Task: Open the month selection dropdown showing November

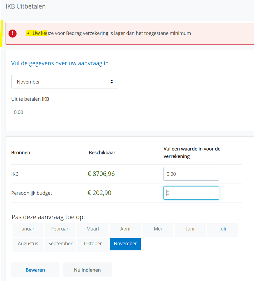Action: 64,81
